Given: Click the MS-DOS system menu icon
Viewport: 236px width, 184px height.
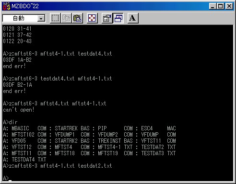Looking at the screenshot, I should (7, 6).
